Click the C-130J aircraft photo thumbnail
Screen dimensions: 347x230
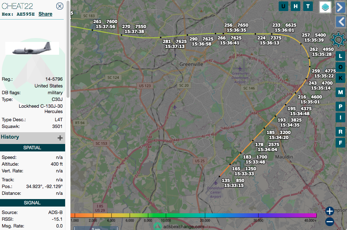point(32,48)
